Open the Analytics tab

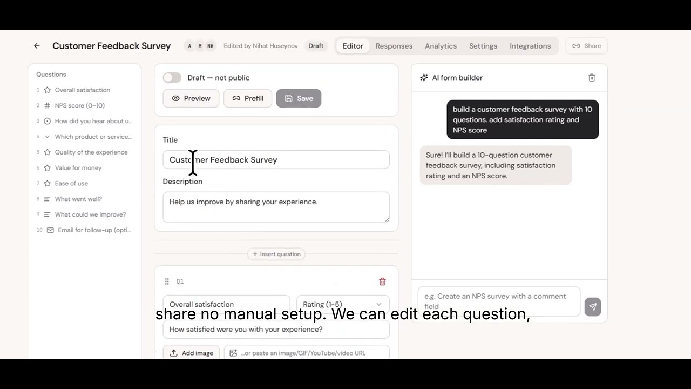tap(441, 46)
